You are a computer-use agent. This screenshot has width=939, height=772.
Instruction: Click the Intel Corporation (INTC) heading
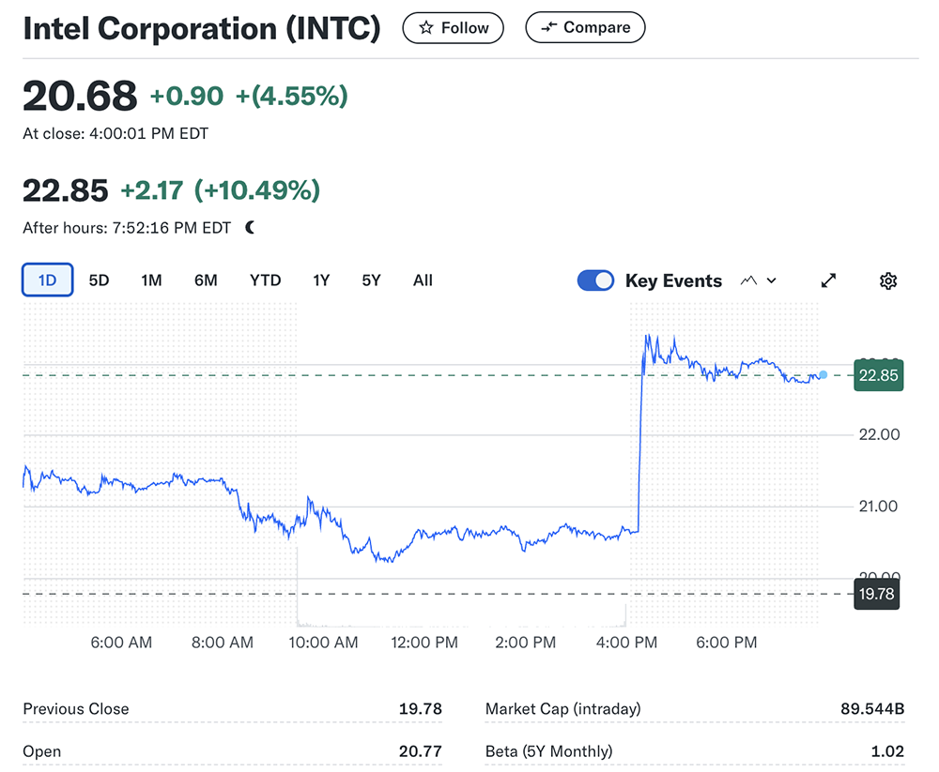pos(202,28)
